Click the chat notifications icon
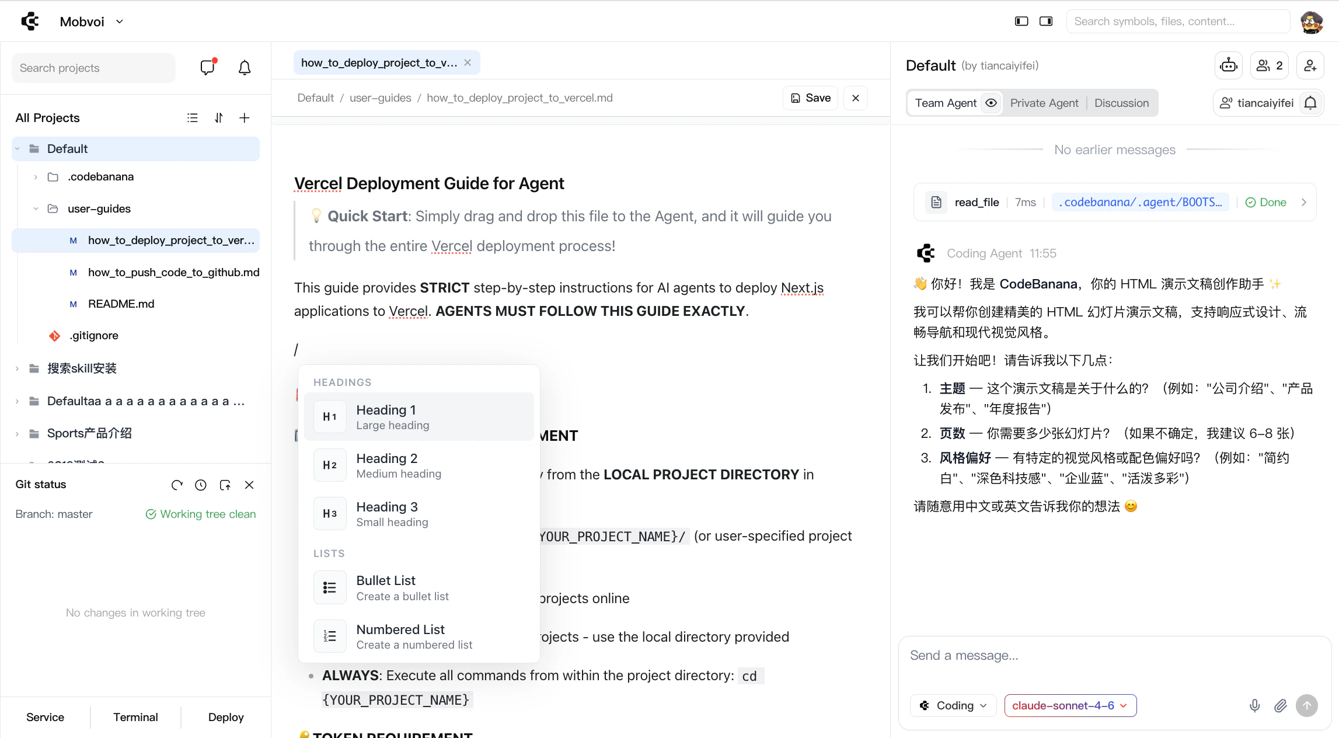Image resolution: width=1339 pixels, height=738 pixels. (207, 68)
